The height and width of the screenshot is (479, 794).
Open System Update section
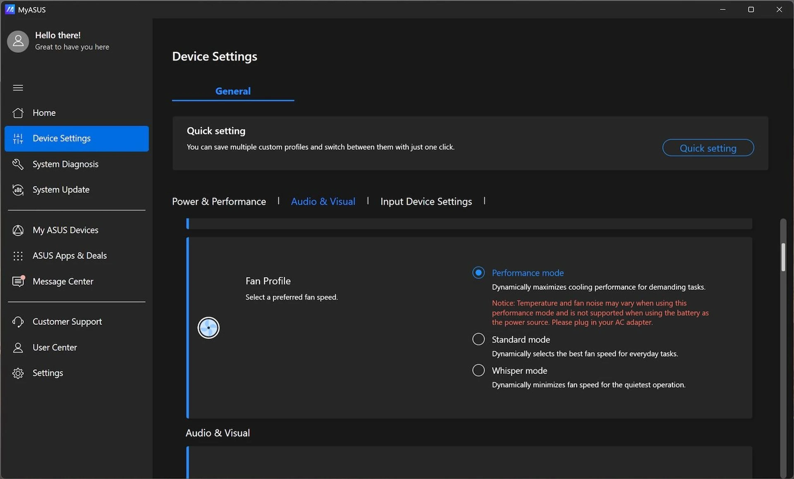pos(77,190)
